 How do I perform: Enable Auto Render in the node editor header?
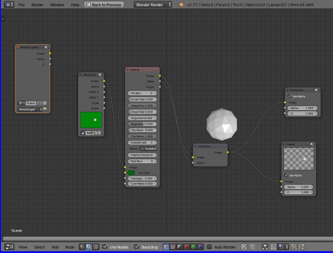(x=210, y=247)
